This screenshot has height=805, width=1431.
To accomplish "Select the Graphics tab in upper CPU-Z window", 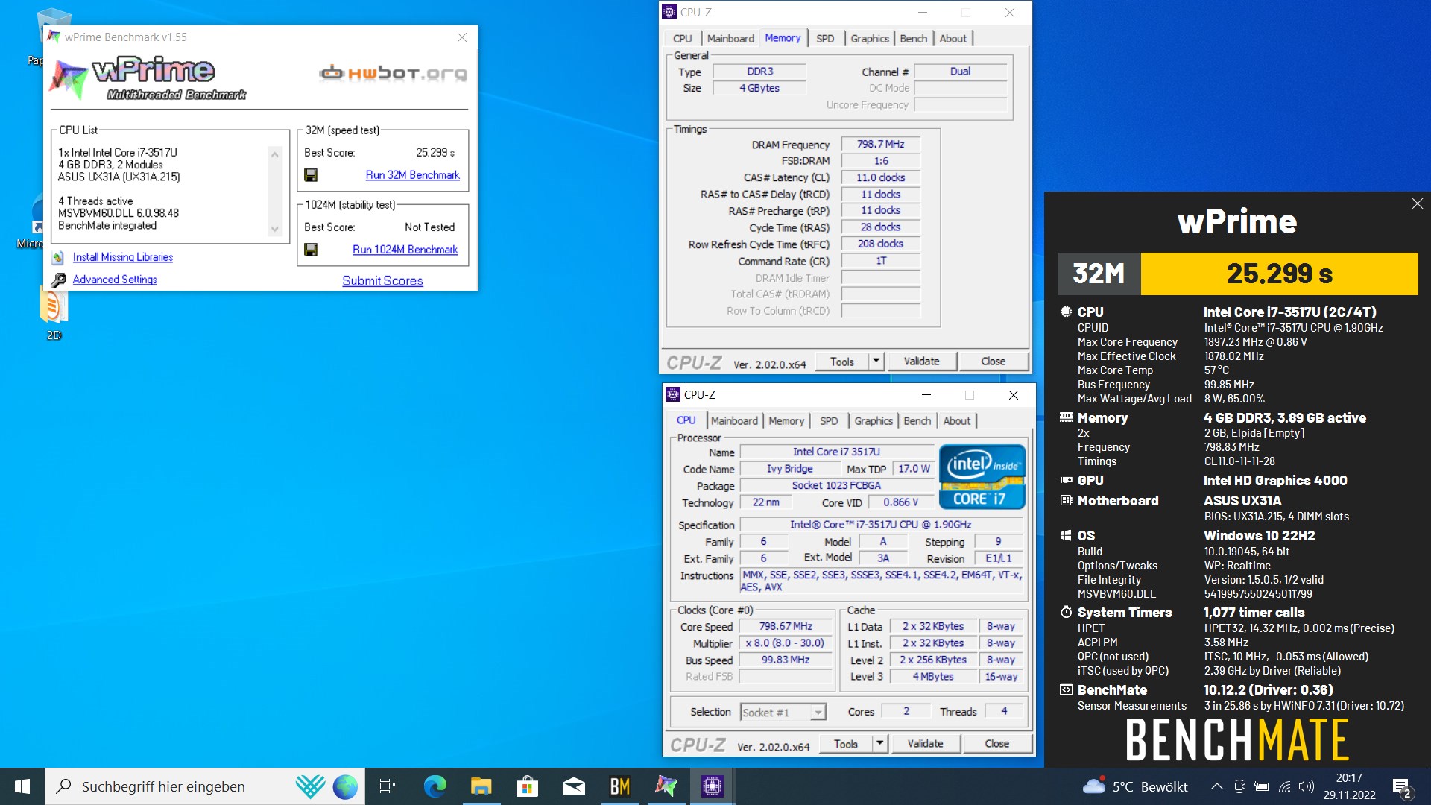I will [870, 38].
